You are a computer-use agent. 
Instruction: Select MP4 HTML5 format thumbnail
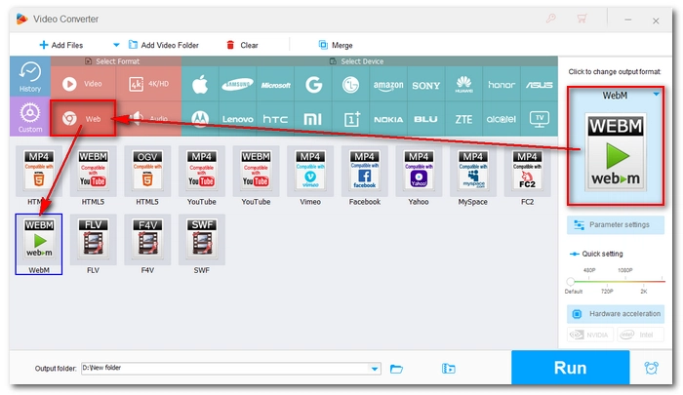[39, 171]
